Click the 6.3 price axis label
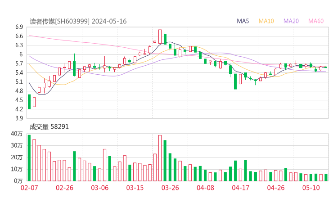 (x=19, y=45)
